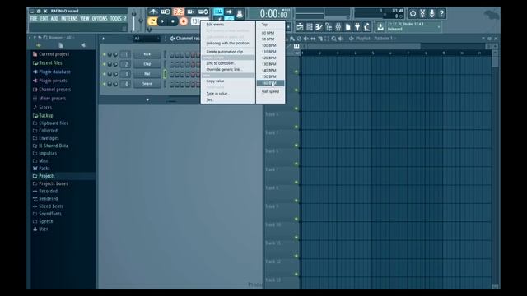Start playback with the play button
Screen dimensions: 527x296
tap(163, 21)
